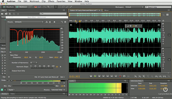Click the Apply button
172x99 pixels.
click(x=11, y=90)
